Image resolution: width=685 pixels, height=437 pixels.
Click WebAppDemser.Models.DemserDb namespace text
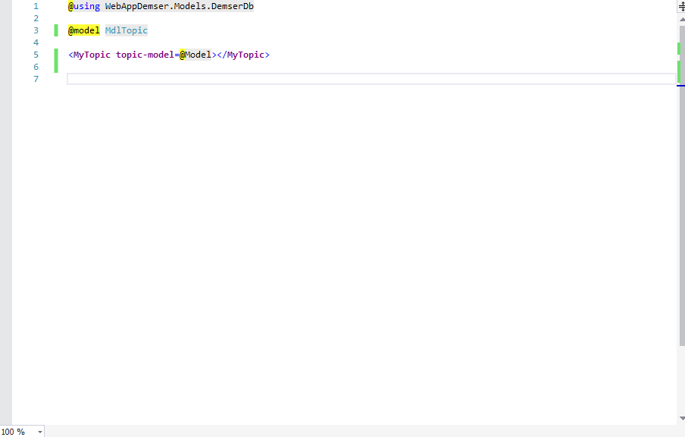tap(179, 6)
